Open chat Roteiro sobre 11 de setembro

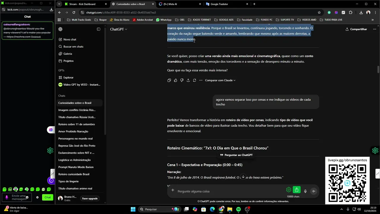(77, 124)
